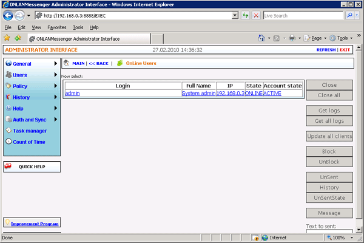Viewport: 364px width, 243px height.
Task: Open the Tools command bar menu
Action: click(341, 38)
